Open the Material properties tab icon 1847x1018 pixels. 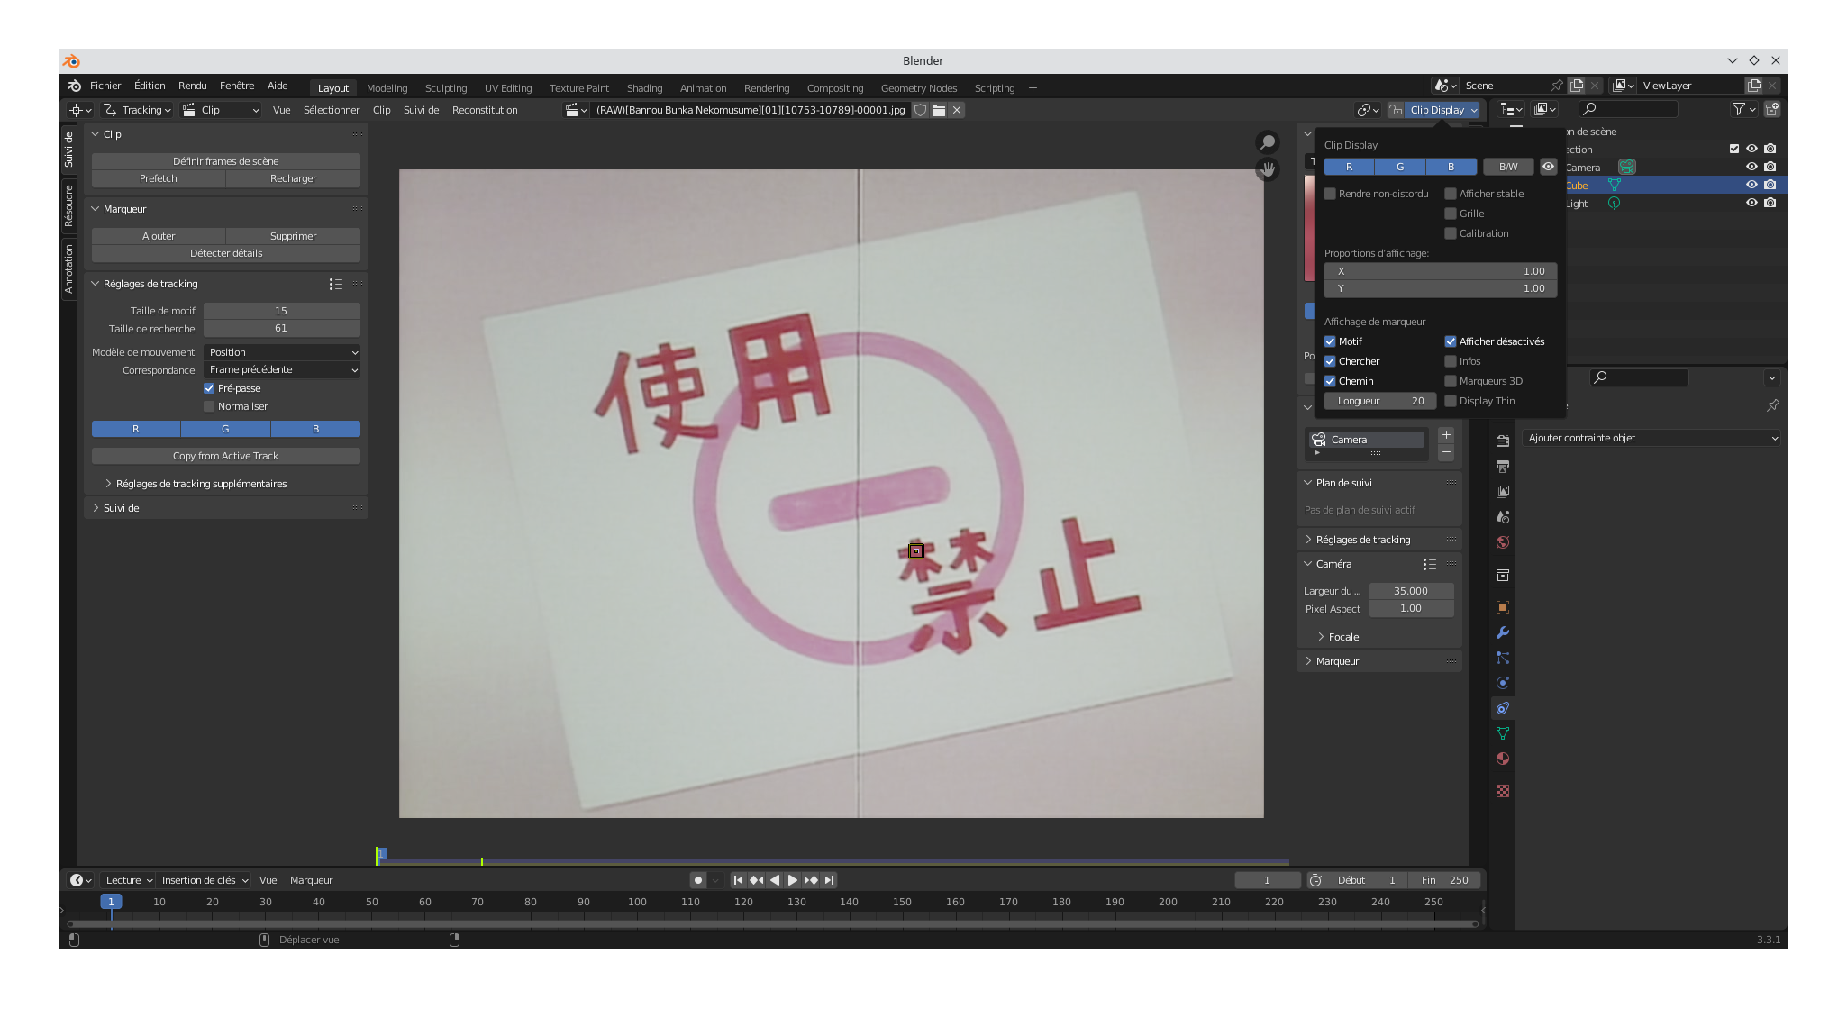[1502, 758]
